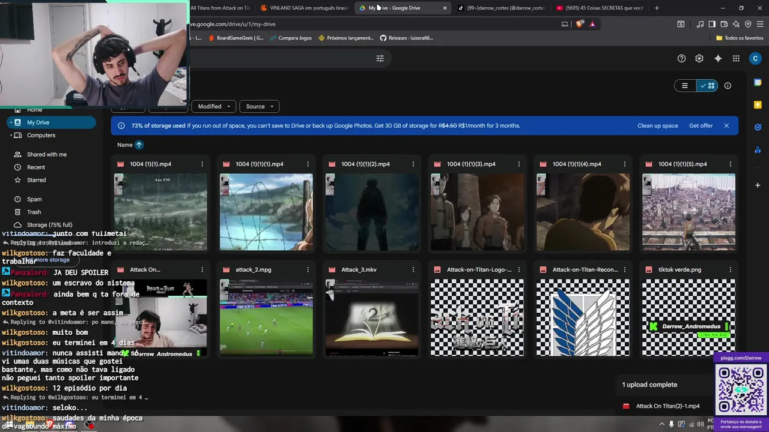Click Get offer button in storage banner
This screenshot has width=769, height=432.
point(701,125)
